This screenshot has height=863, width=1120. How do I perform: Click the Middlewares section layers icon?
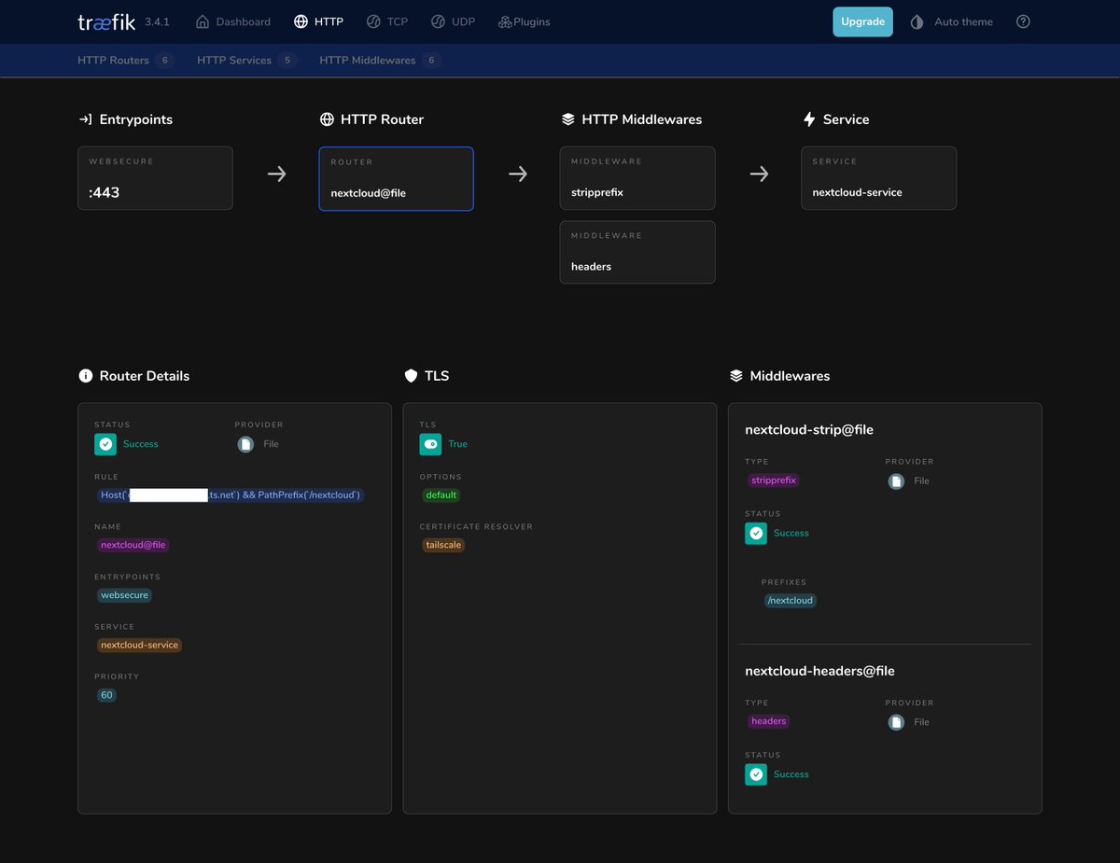click(735, 376)
